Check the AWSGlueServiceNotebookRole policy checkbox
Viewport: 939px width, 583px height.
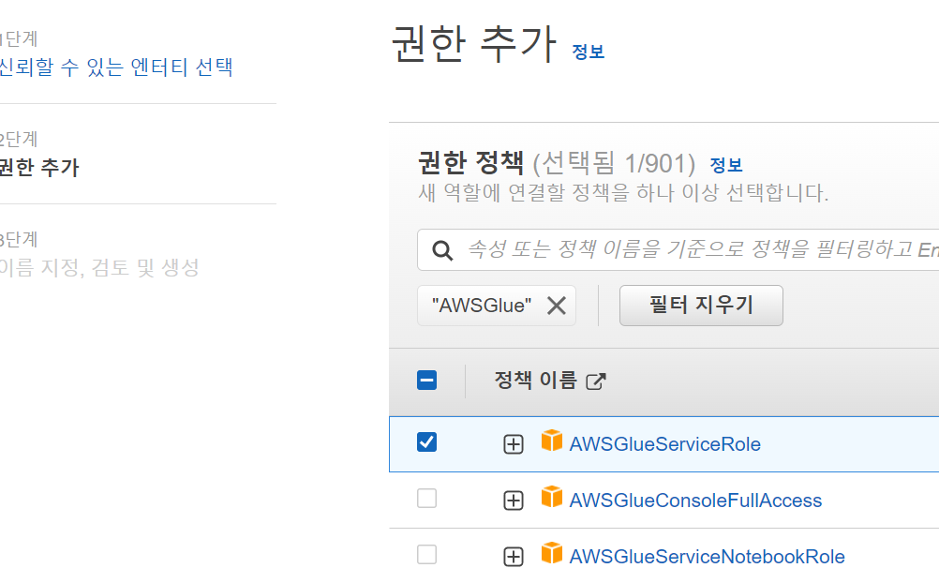click(x=427, y=554)
